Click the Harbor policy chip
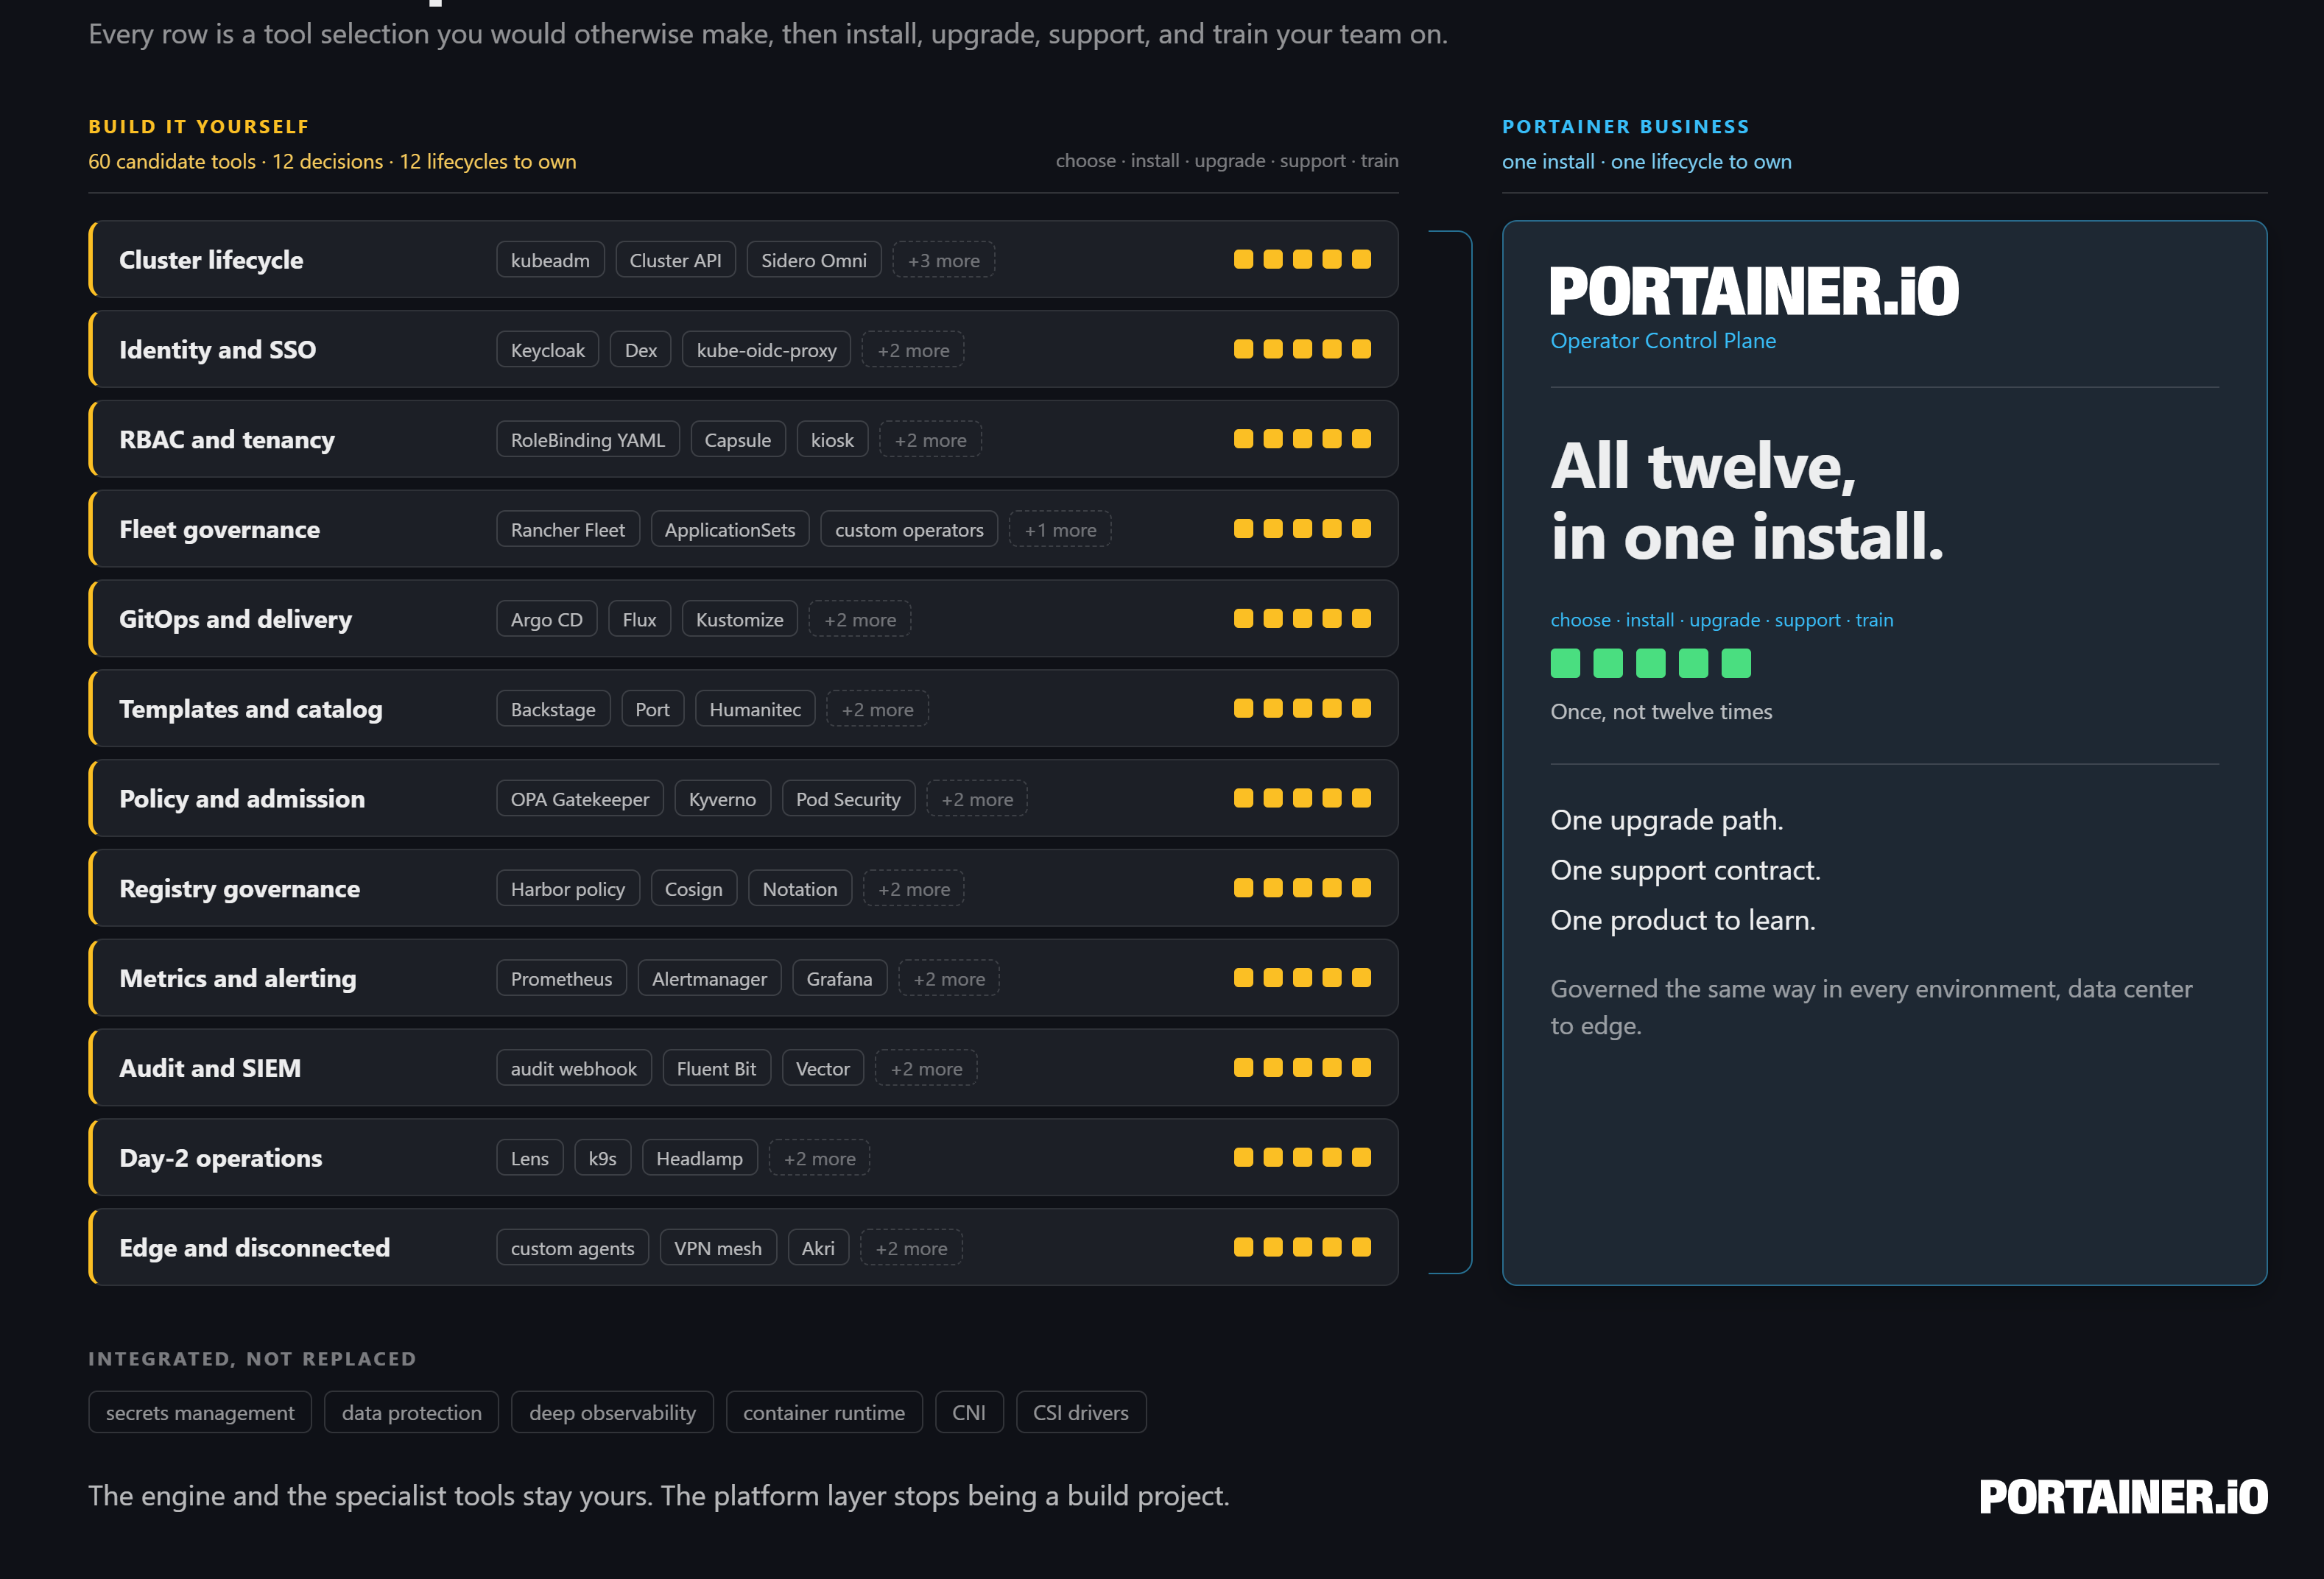 point(568,889)
